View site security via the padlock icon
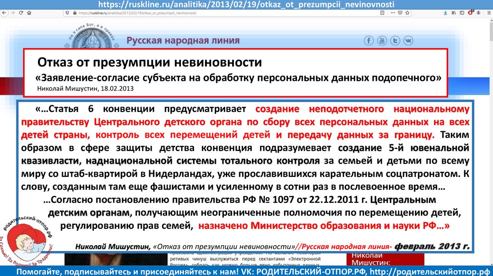 pyautogui.click(x=75, y=13)
